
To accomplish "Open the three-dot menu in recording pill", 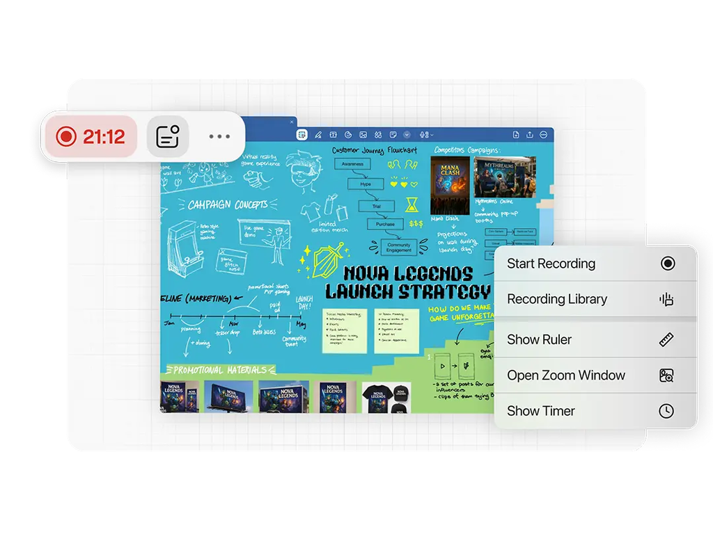I will tap(219, 136).
